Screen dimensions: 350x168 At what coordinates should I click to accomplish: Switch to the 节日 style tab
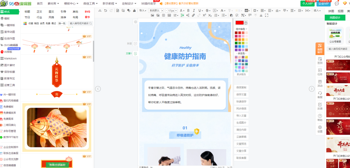[27, 17]
